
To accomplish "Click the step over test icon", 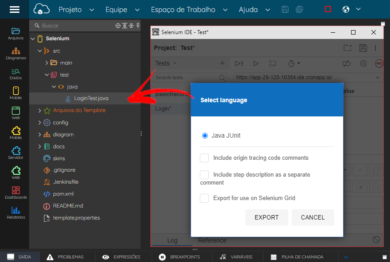I will 272,63.
